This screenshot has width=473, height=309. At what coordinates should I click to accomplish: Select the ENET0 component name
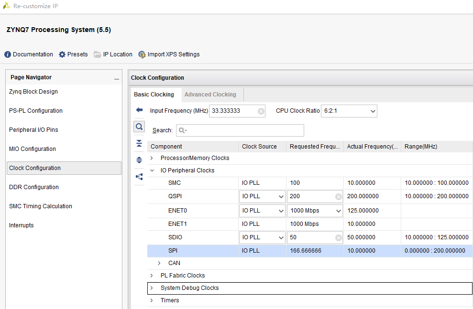[x=178, y=211]
